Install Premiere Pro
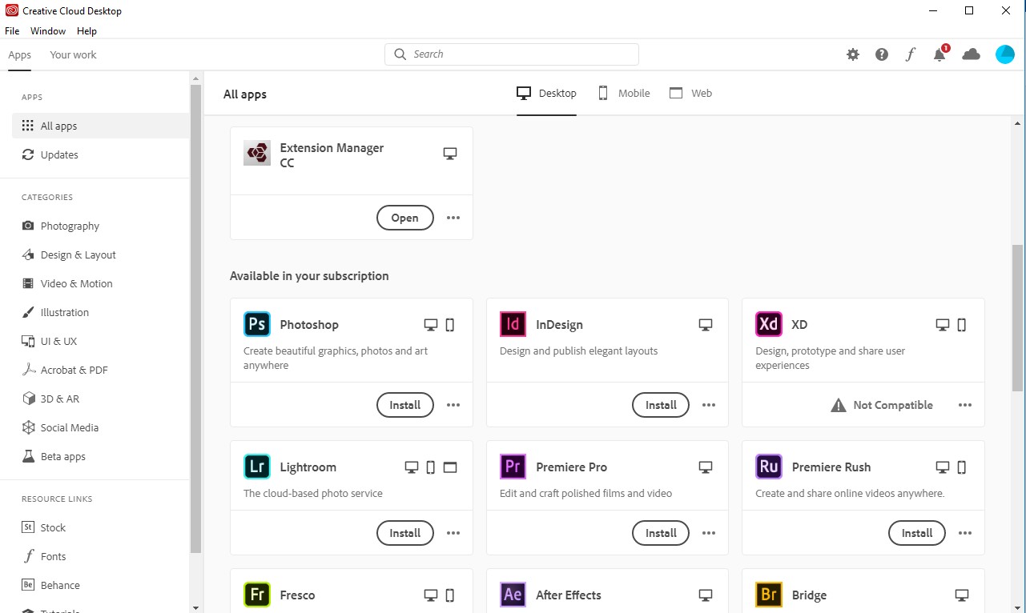The height and width of the screenshot is (613, 1026). (661, 533)
